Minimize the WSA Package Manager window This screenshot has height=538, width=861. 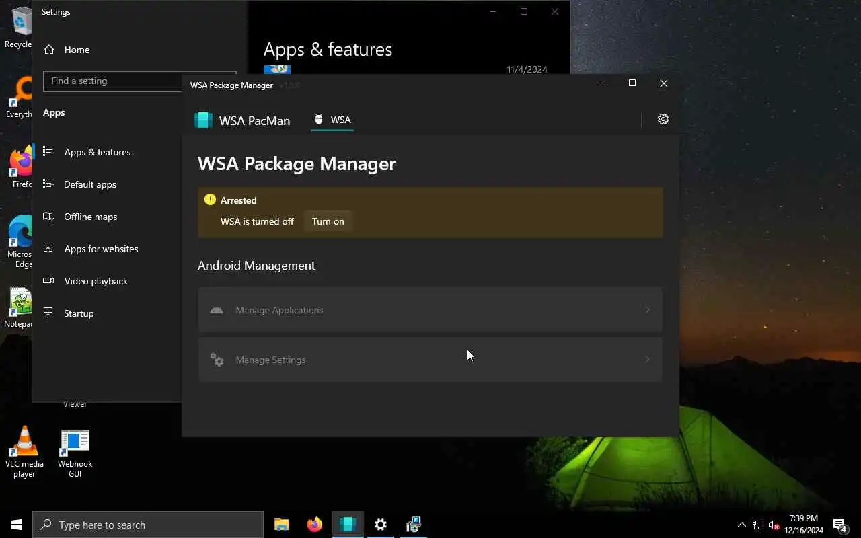tap(602, 83)
